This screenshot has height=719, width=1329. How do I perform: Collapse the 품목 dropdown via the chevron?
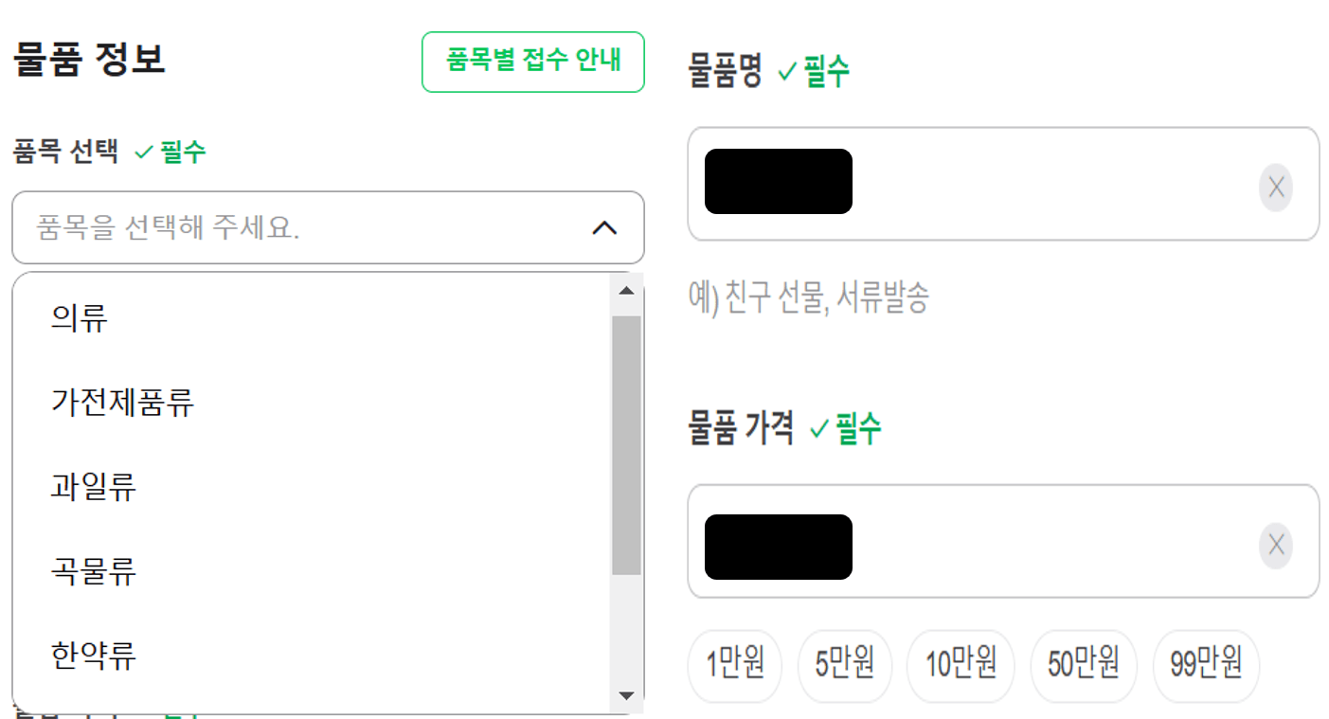point(603,227)
